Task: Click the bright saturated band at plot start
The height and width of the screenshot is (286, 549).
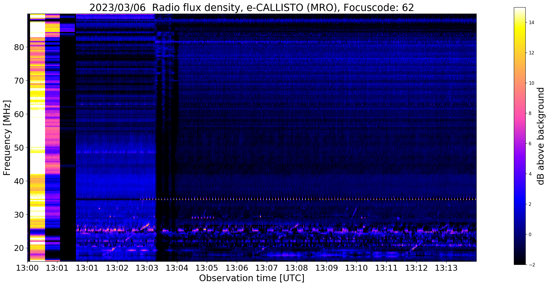Action: tap(37, 137)
